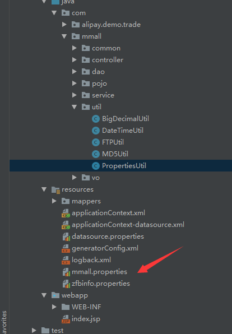Click the BigDecimalUtil class icon
Screen dimensions: 232x334
point(96,119)
